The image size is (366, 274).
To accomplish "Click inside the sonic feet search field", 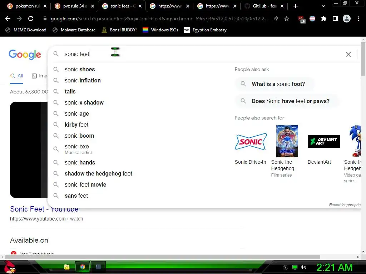I will click(201, 54).
